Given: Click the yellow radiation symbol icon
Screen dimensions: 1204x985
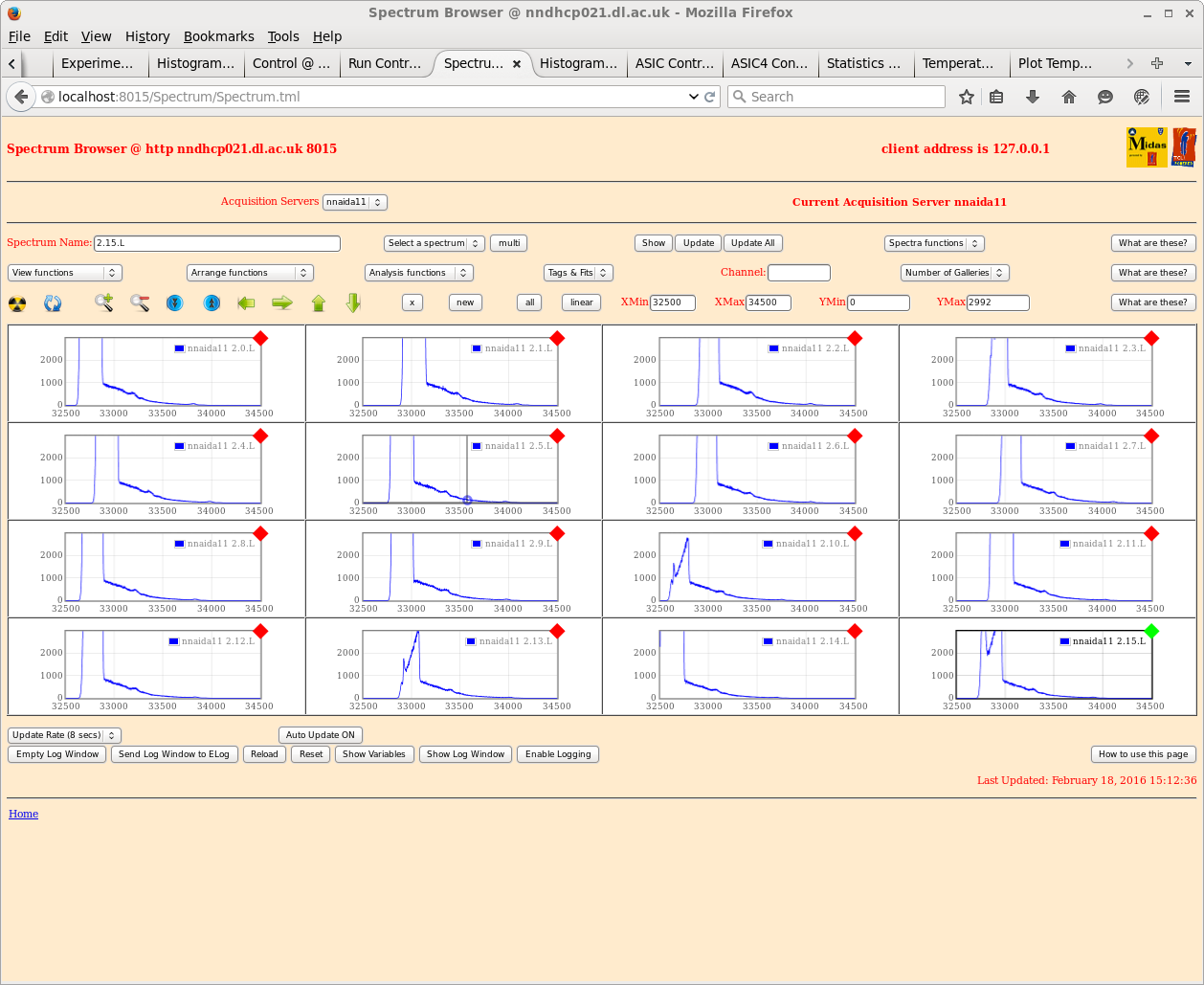Looking at the screenshot, I should coord(17,303).
